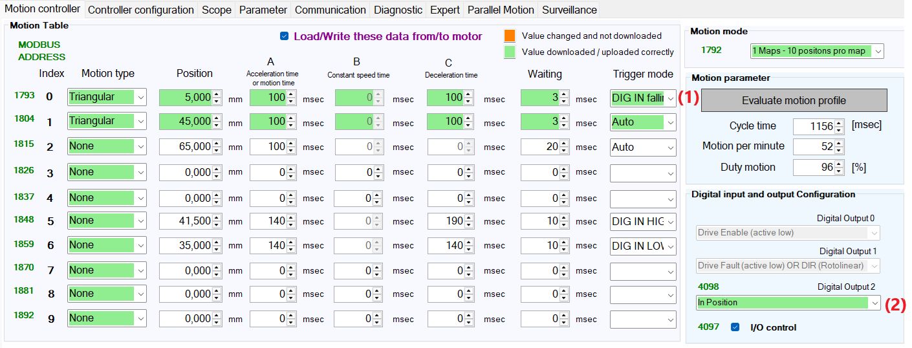Toggle Load/Write these data from/to motor
The image size is (912, 348).
(x=284, y=36)
